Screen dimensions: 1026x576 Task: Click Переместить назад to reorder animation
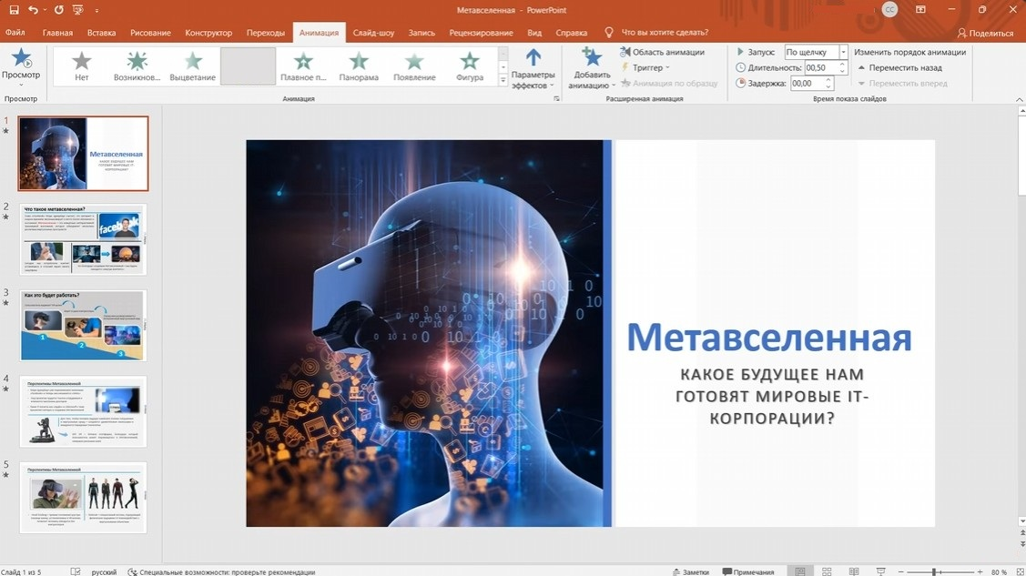tap(899, 67)
